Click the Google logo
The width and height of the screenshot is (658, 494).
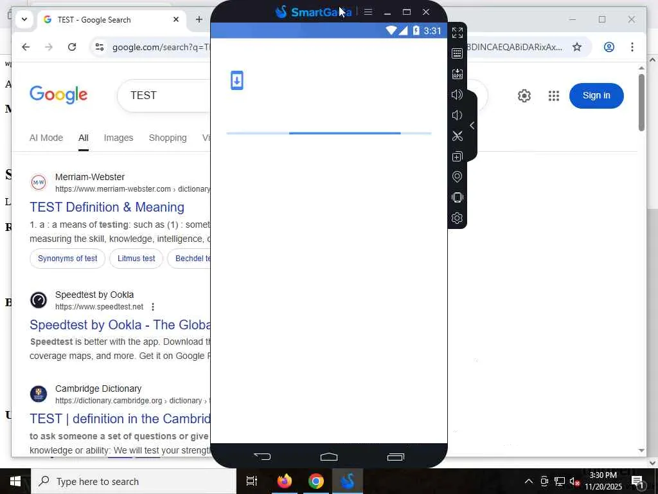(58, 95)
